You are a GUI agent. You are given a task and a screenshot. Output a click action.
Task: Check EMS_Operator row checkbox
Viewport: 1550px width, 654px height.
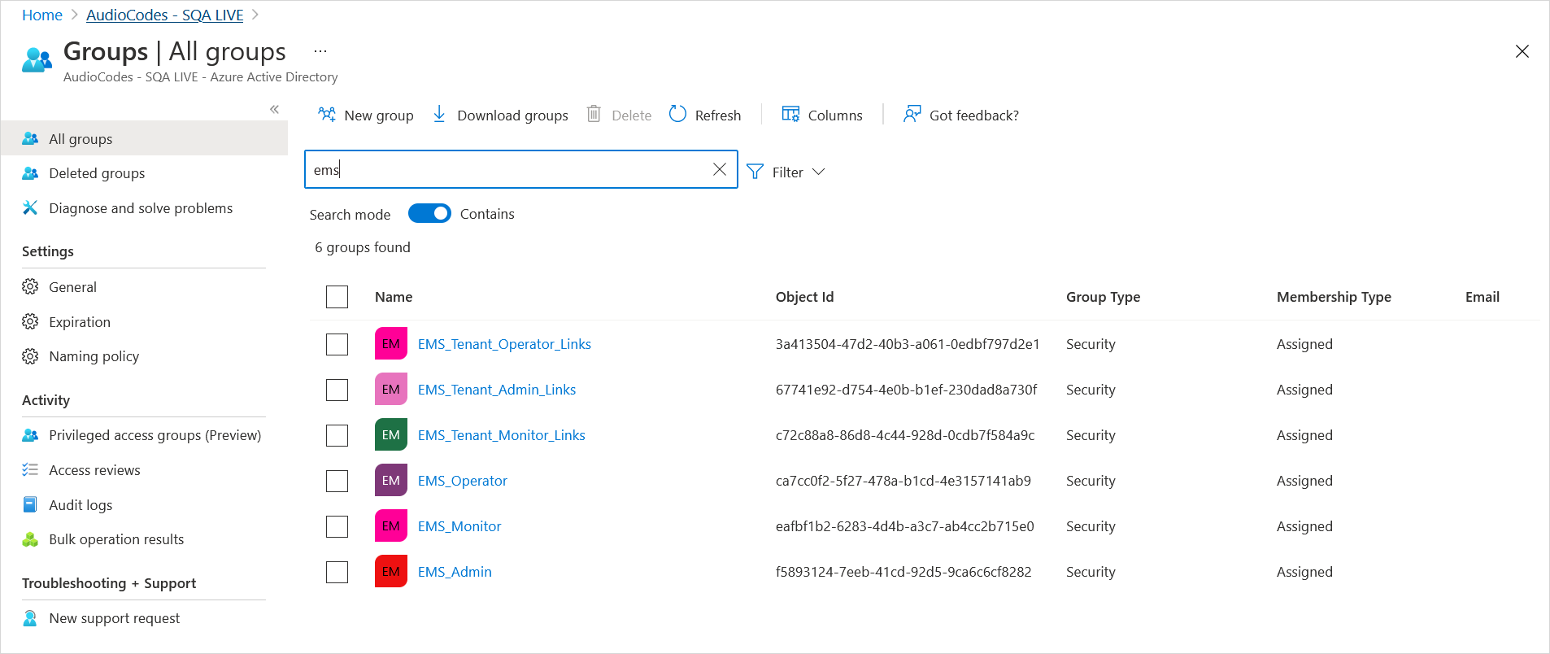pos(337,481)
